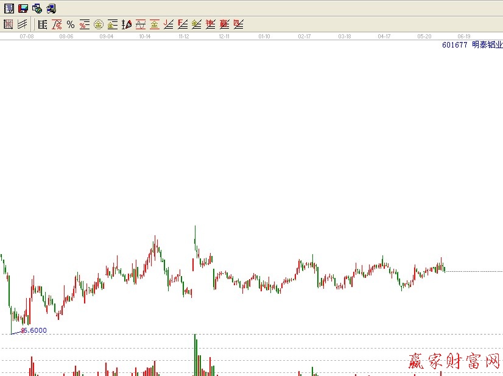
Task: Save chart with the floppy disk icon
Action: (x=23, y=9)
